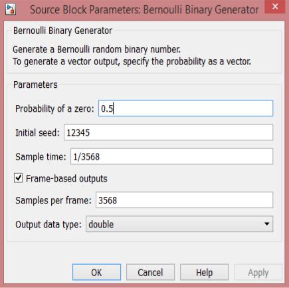Click the Parameters group label
289x288 pixels.
35,84
